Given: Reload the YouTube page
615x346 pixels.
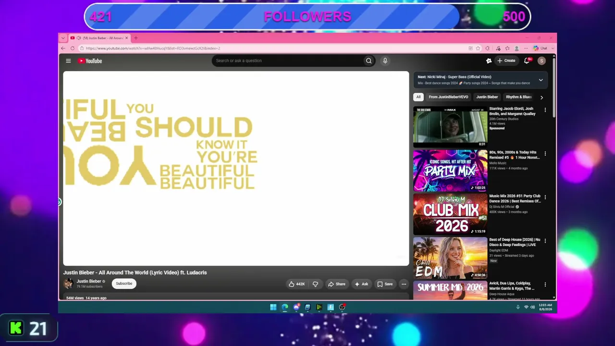Looking at the screenshot, I should pos(73,48).
